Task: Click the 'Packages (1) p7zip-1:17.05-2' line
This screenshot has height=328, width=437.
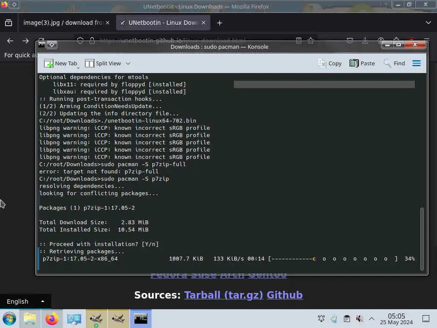Action: click(x=87, y=208)
